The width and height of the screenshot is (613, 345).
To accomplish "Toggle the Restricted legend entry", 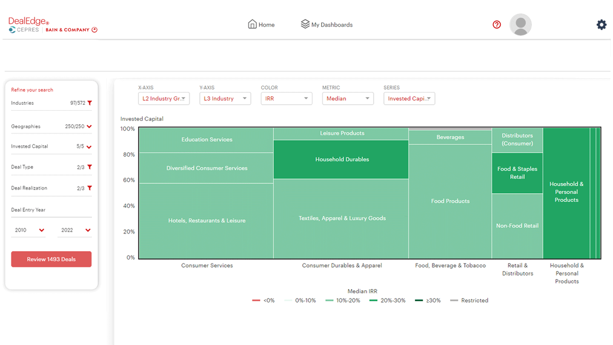I will coord(469,300).
